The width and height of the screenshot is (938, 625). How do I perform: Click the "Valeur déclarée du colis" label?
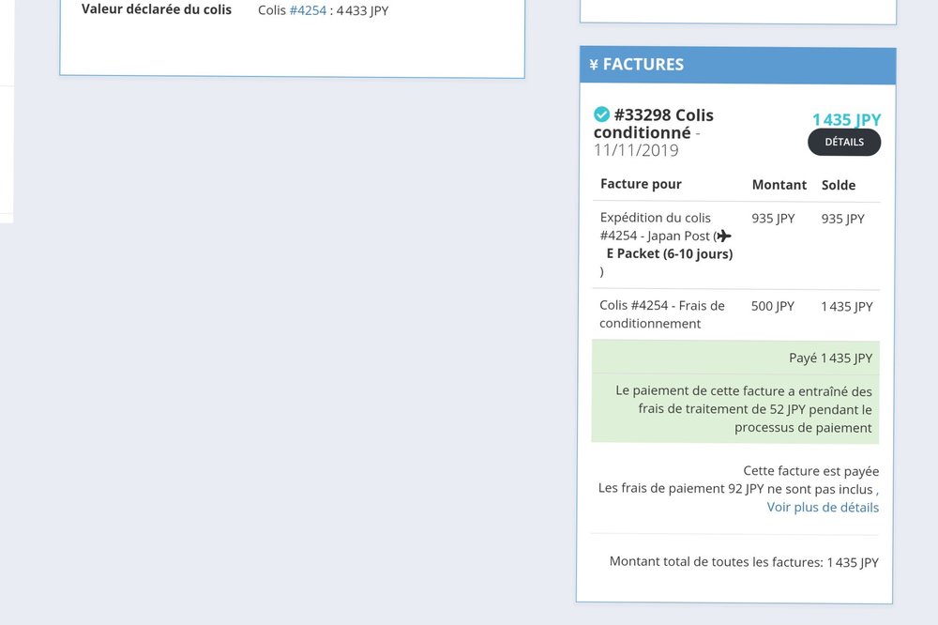click(x=157, y=9)
